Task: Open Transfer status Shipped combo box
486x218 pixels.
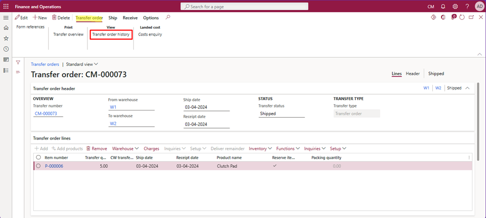Action: (x=282, y=114)
